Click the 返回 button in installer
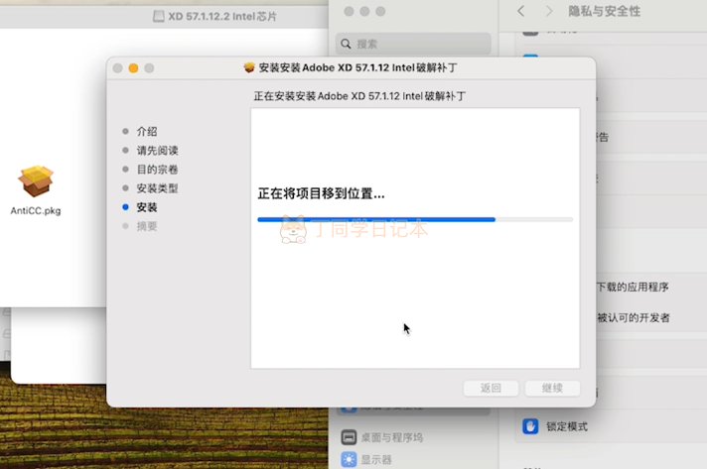This screenshot has width=707, height=469. tap(491, 388)
